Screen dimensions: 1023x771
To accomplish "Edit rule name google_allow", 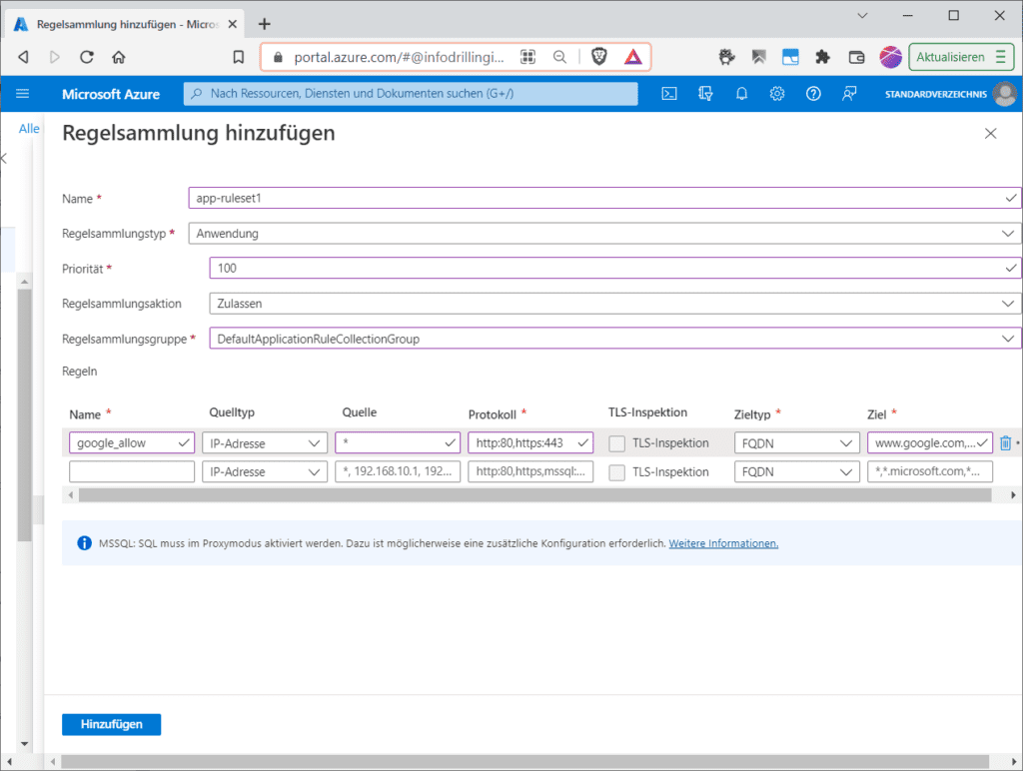I will click(132, 442).
